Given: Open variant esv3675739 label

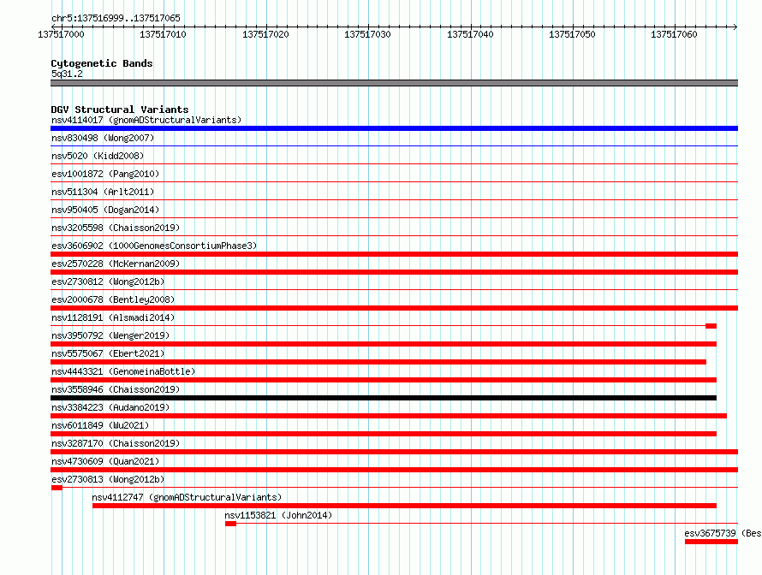Looking at the screenshot, I should pyautogui.click(x=723, y=533).
